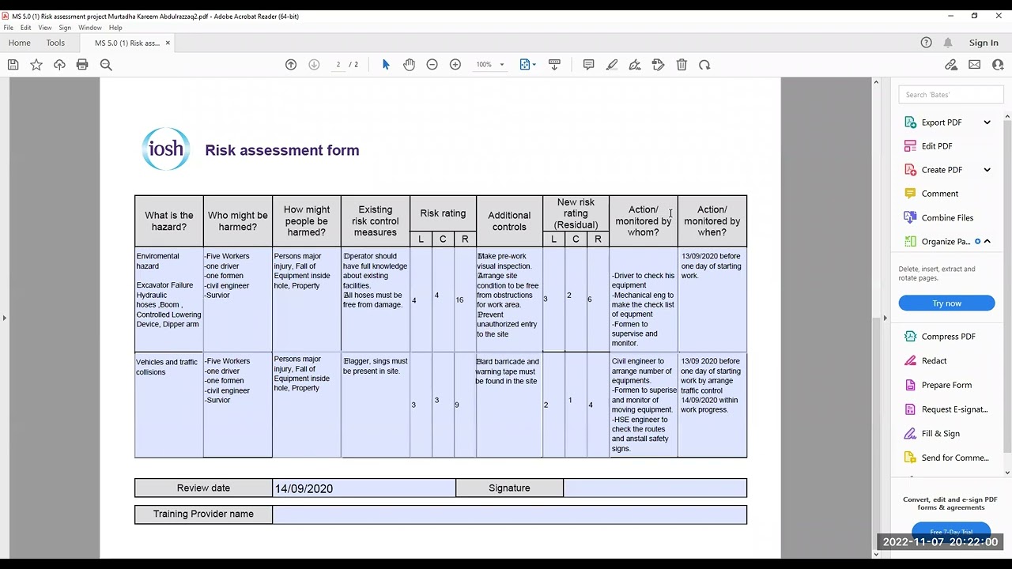Click the Delete trash icon
The height and width of the screenshot is (569, 1012).
(682, 65)
